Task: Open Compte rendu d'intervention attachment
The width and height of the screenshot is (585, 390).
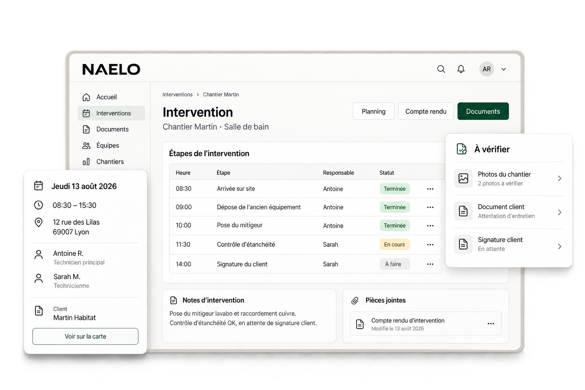Action: click(x=426, y=324)
